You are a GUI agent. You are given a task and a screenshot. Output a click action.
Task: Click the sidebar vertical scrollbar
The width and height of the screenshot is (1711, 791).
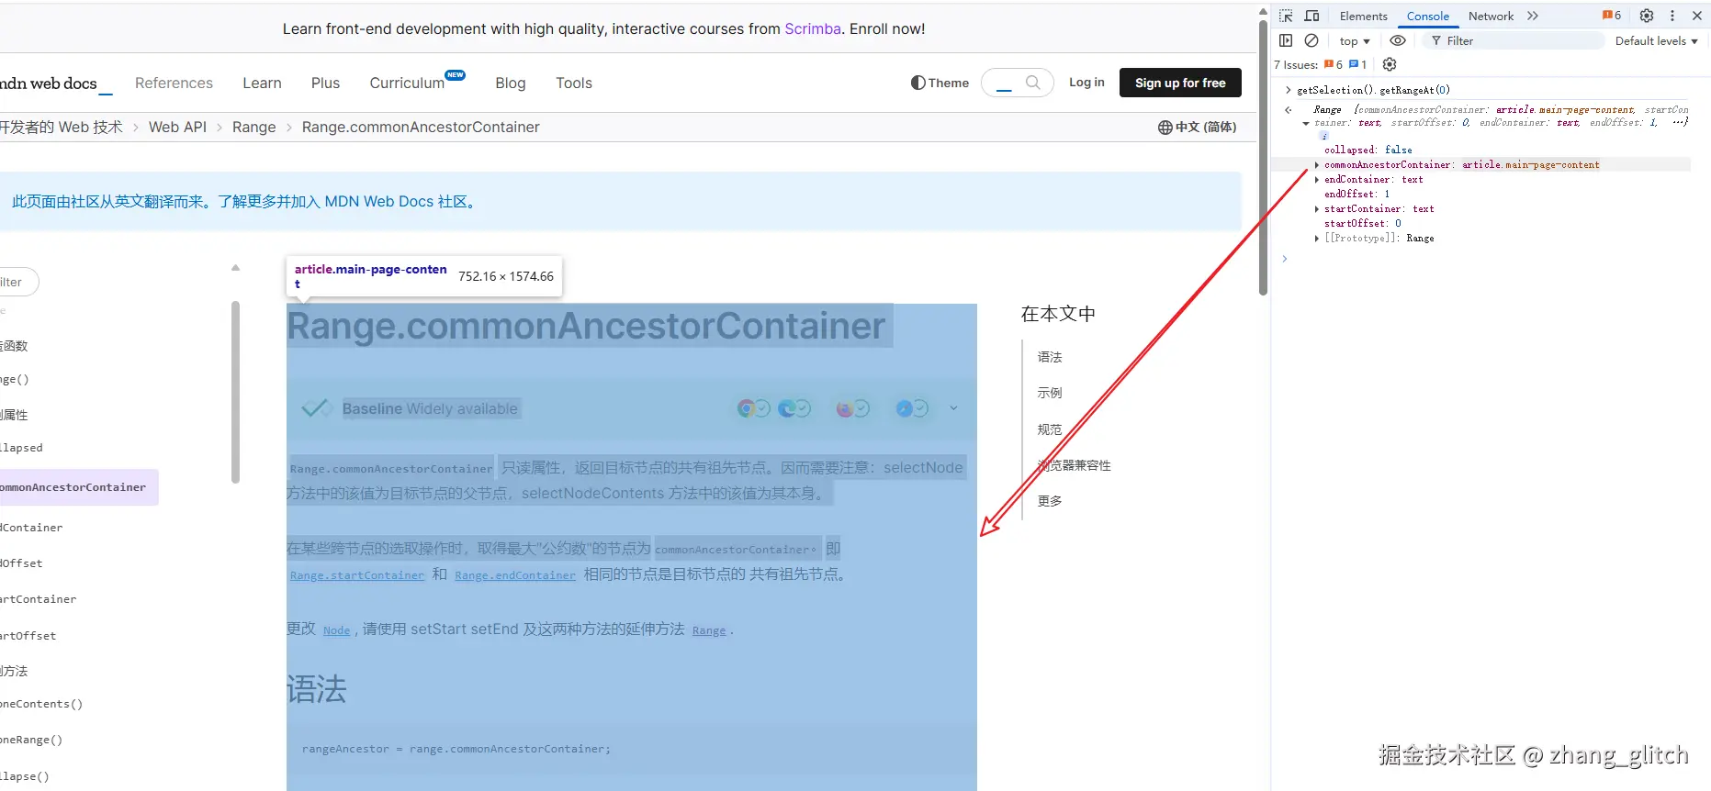(x=235, y=392)
